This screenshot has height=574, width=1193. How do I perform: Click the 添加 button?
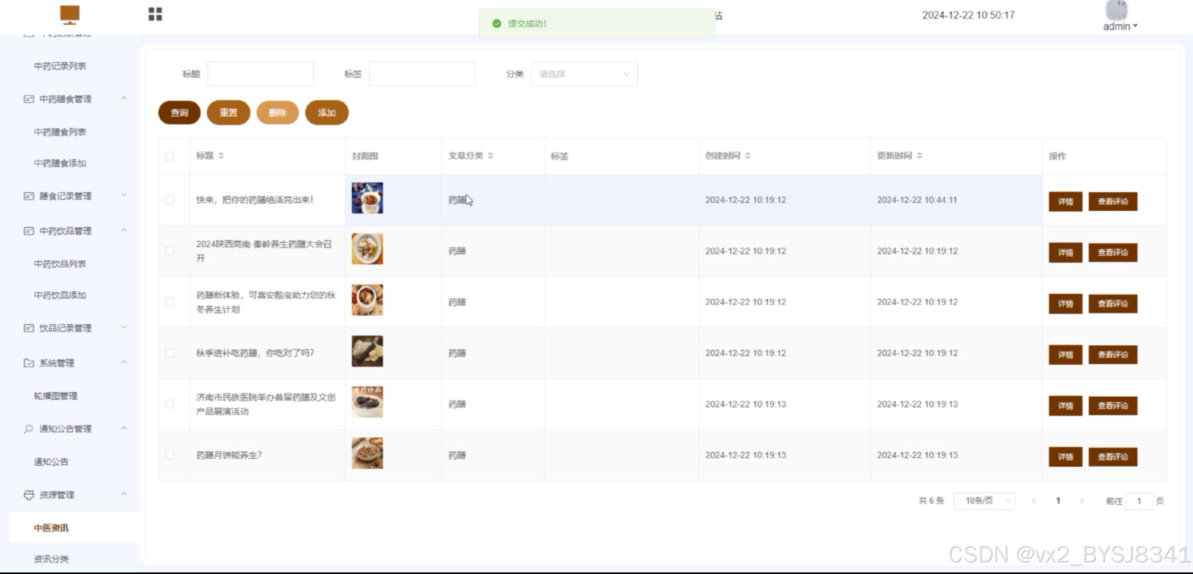tap(326, 113)
